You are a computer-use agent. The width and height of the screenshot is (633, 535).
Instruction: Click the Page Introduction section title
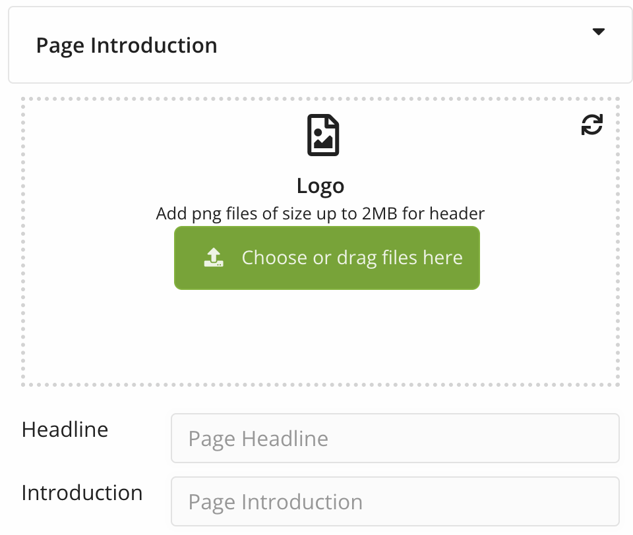(127, 45)
